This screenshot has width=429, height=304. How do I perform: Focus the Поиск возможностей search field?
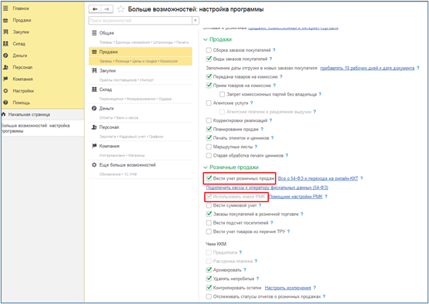tap(140, 21)
